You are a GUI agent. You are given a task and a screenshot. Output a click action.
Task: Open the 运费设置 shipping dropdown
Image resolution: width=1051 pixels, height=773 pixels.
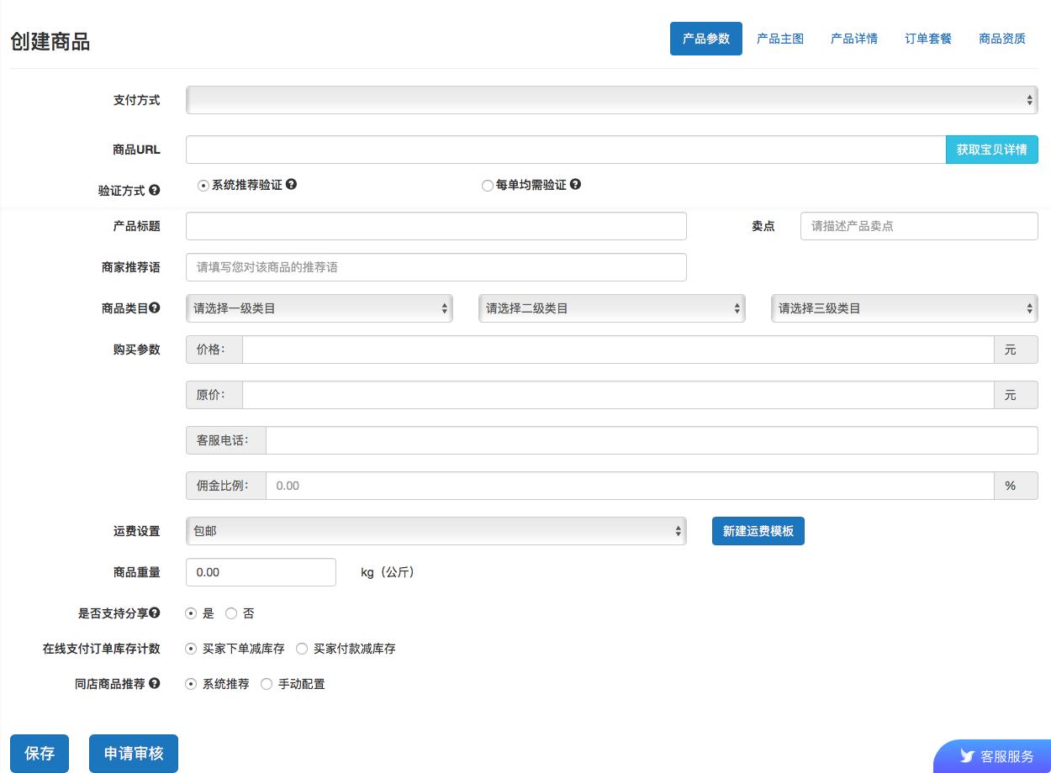[x=436, y=530]
